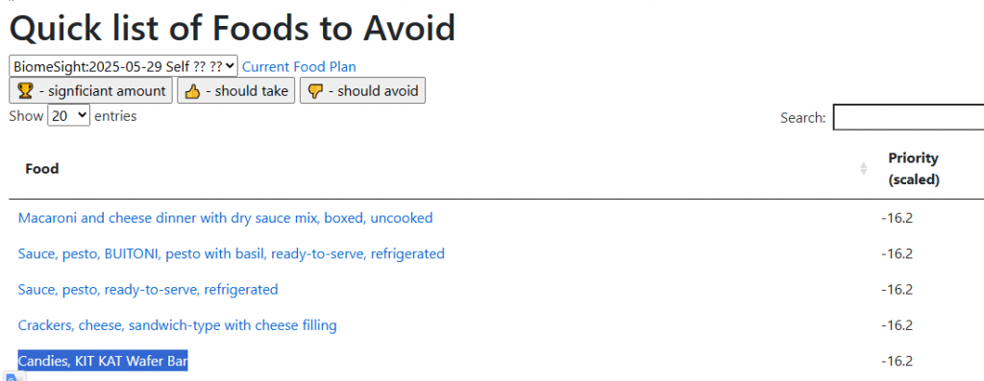Focus the Search input field

pos(908,117)
